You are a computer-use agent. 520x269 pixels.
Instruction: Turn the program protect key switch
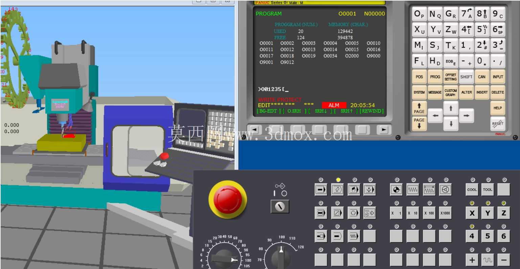[280, 206]
